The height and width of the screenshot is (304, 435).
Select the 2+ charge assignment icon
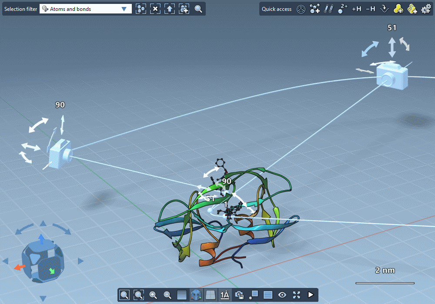coord(342,9)
